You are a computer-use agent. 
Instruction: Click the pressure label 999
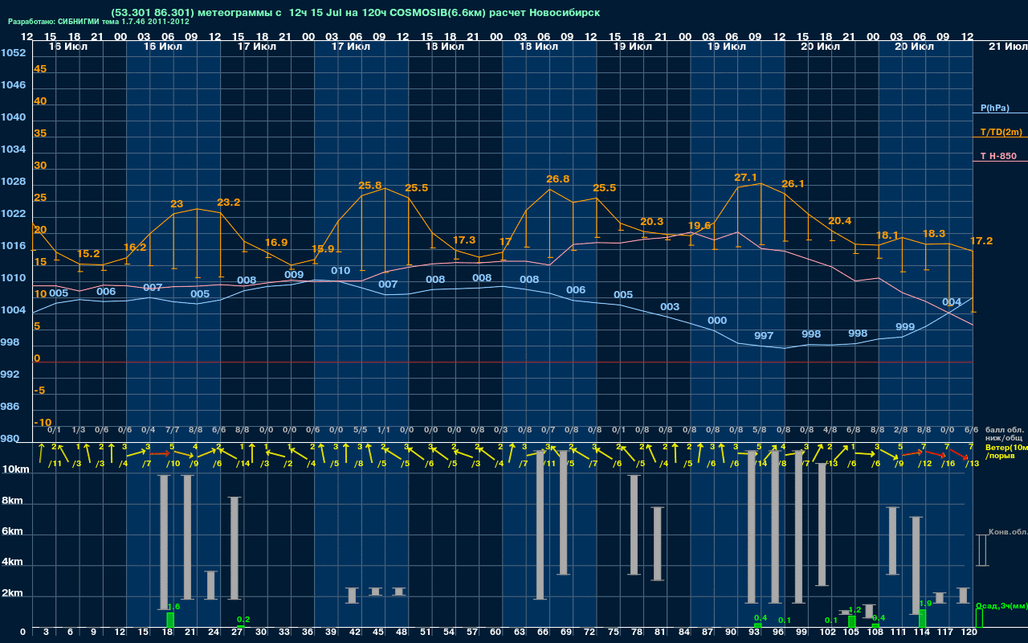point(905,327)
